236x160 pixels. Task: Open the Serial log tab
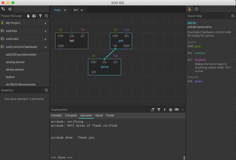(x=99, y=115)
